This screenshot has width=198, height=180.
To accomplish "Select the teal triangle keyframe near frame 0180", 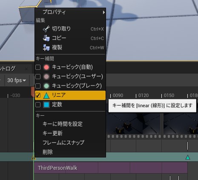I will 188,157.
